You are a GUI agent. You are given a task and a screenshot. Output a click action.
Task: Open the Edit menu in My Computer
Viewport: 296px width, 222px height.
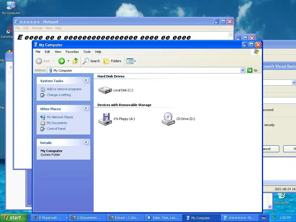[x=47, y=52]
